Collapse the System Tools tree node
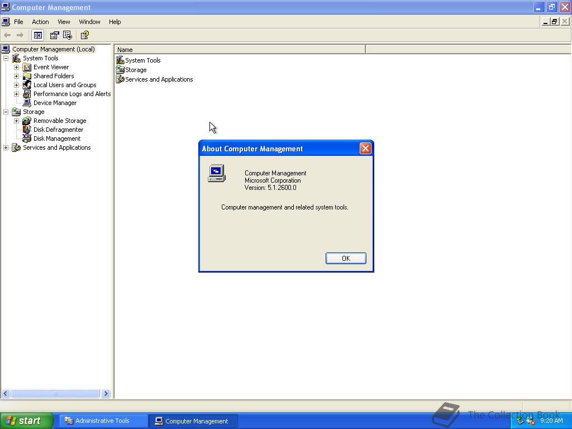The image size is (572, 429). pos(6,58)
